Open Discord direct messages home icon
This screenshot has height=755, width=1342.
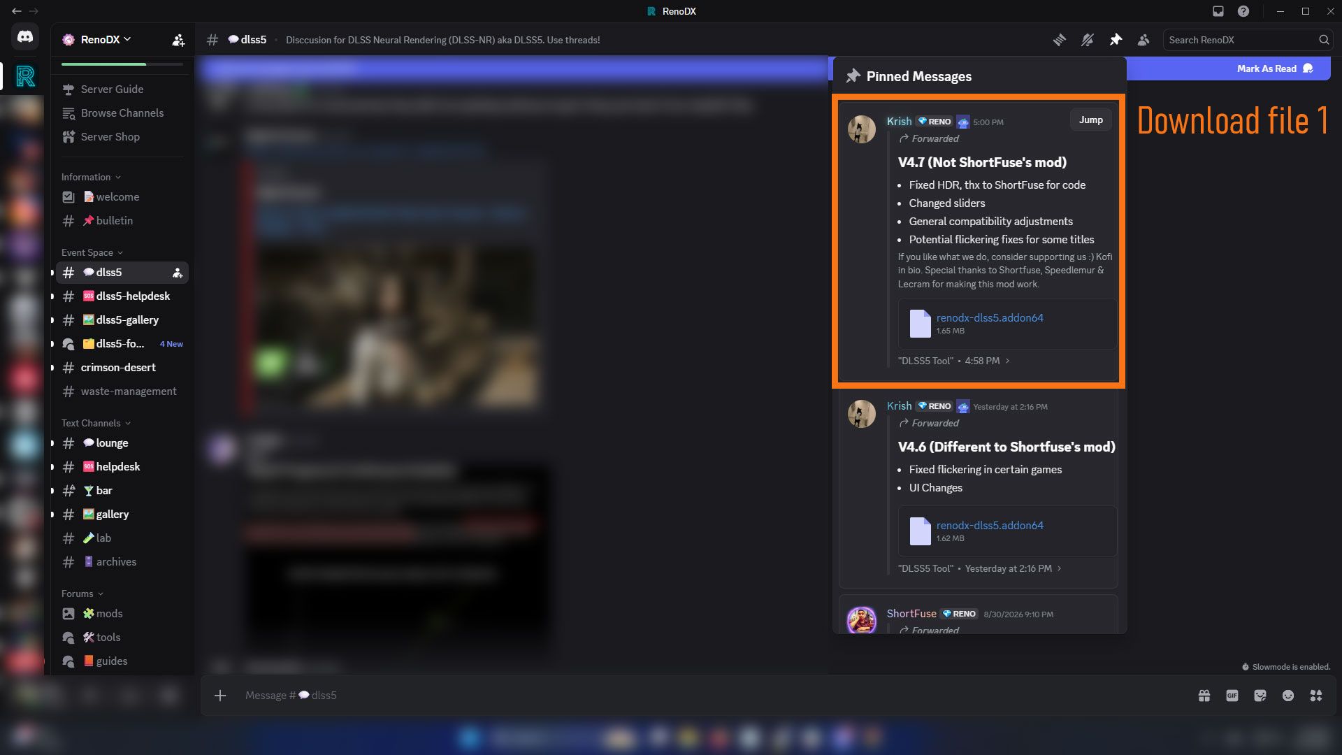coord(25,36)
